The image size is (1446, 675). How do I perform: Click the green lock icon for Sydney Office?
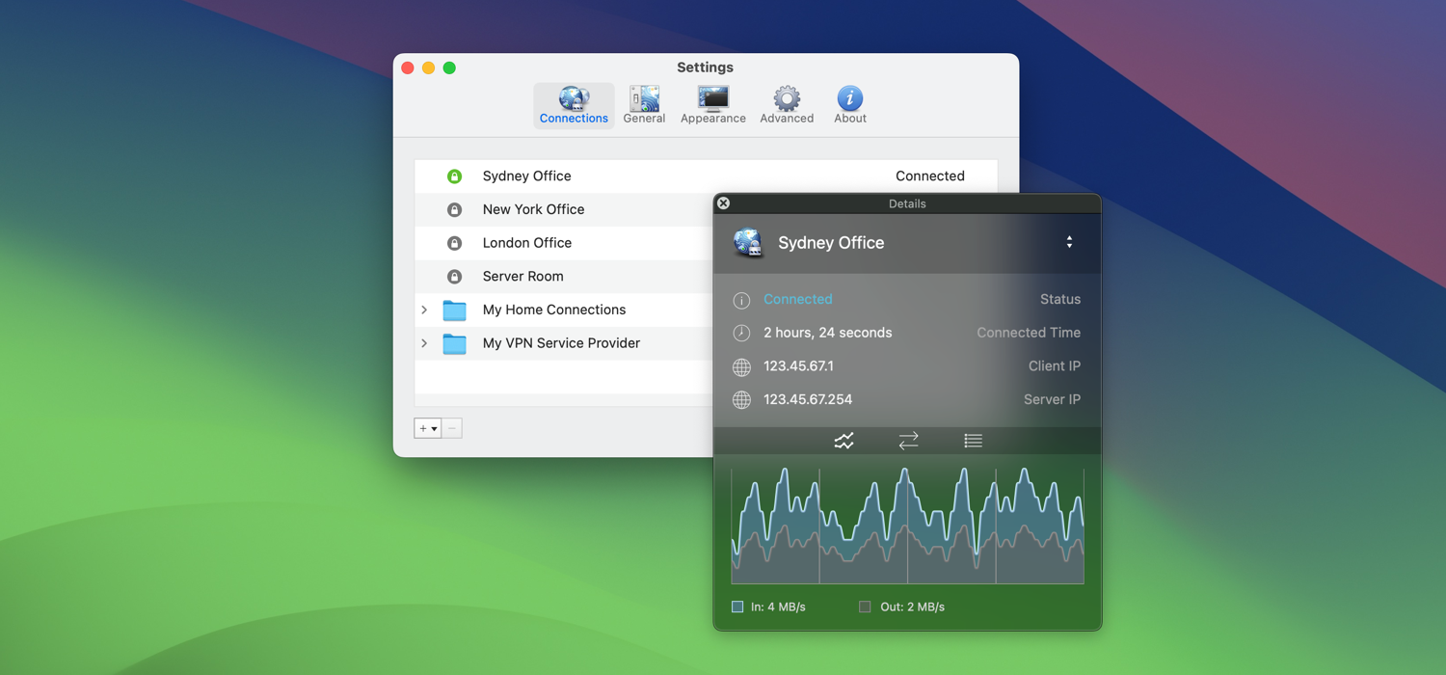coord(454,176)
